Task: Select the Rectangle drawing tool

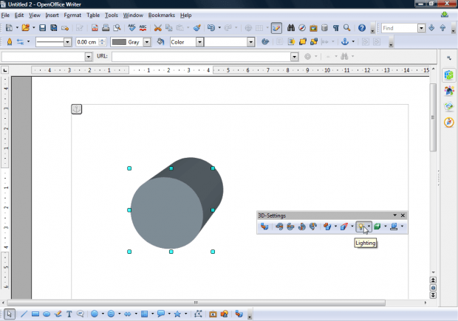Action: tap(35, 314)
